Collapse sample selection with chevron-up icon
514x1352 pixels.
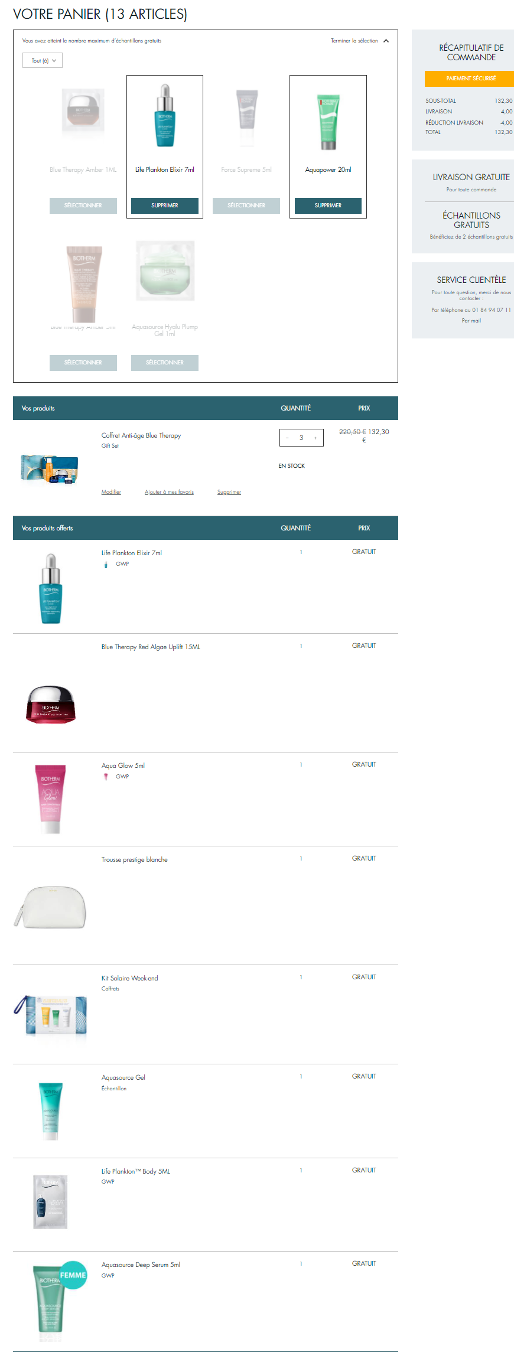pyautogui.click(x=386, y=41)
